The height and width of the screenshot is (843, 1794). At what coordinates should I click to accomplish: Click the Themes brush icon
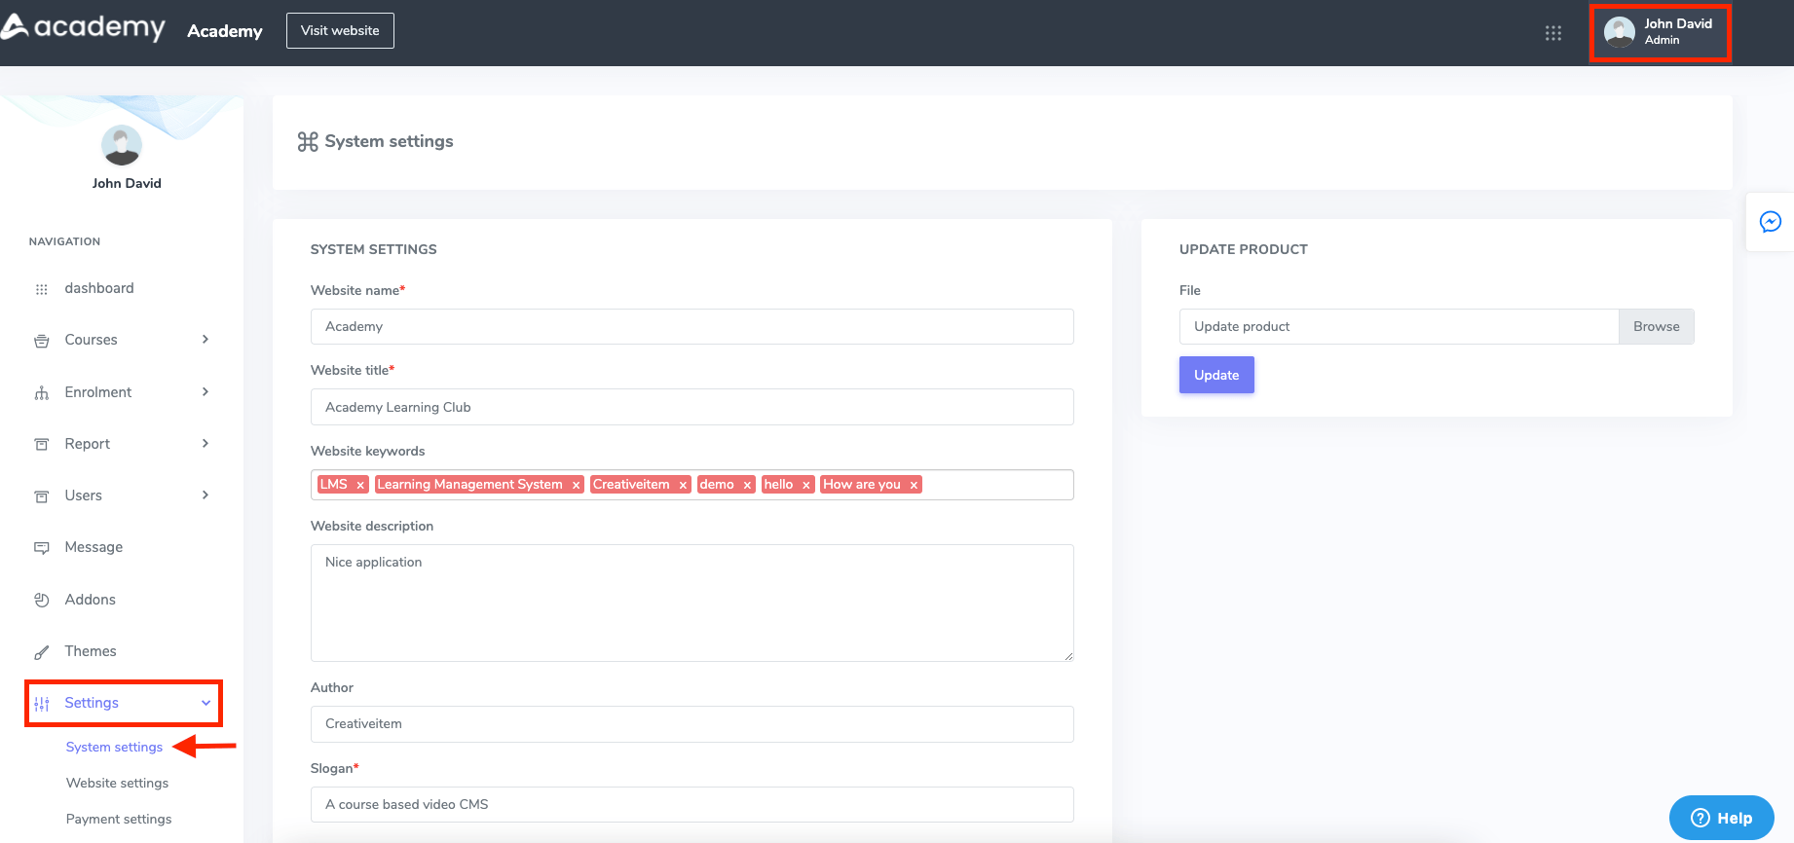click(42, 652)
